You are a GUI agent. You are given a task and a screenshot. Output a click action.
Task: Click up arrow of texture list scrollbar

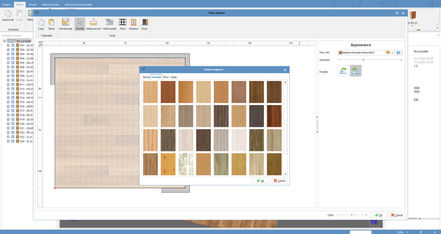[x=285, y=82]
